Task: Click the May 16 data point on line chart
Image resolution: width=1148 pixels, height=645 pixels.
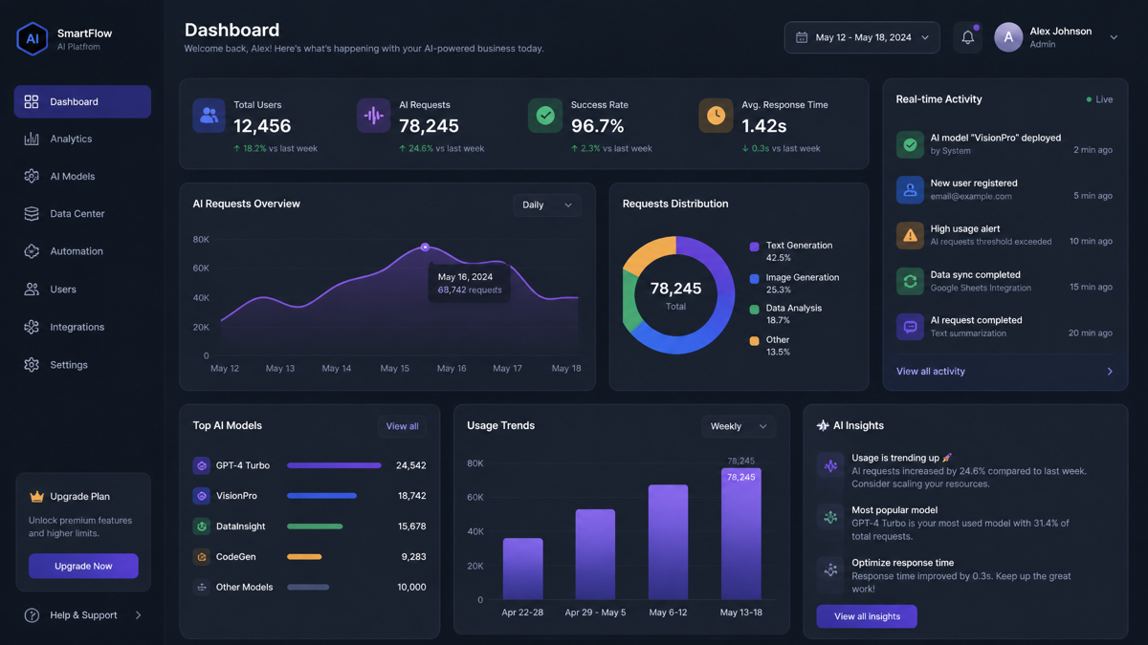Action: point(426,247)
